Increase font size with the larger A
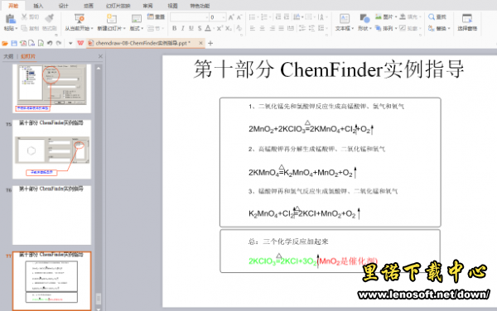The height and width of the screenshot is (311, 497). coord(231,17)
